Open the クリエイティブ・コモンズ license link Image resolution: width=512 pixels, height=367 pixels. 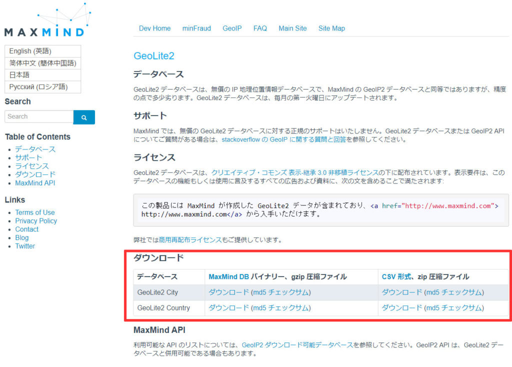pos(294,172)
